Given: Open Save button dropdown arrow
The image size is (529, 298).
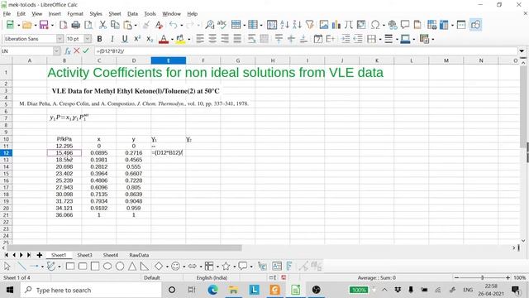Looking at the screenshot, I should pos(52,25).
